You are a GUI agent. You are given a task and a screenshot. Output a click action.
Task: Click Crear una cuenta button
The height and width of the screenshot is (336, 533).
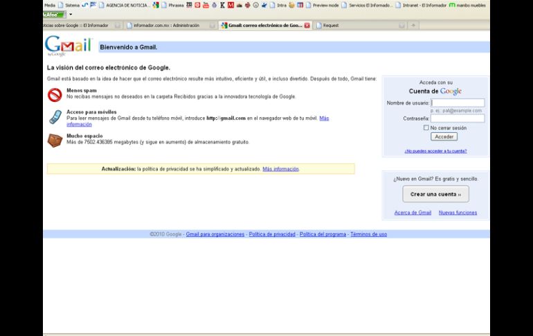click(436, 194)
